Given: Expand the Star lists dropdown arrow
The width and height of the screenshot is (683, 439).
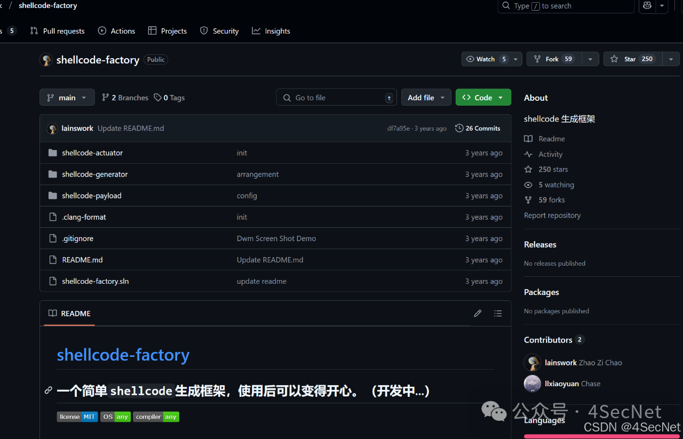Looking at the screenshot, I should [x=671, y=59].
